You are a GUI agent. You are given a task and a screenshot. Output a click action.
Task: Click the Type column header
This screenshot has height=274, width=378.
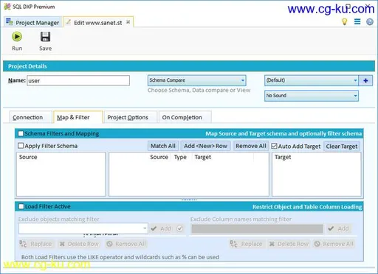point(180,157)
